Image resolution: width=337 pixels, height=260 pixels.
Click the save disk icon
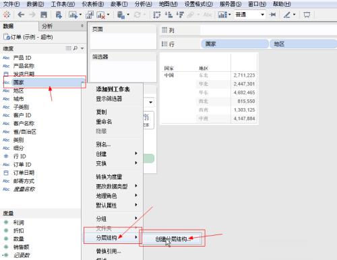point(44,15)
